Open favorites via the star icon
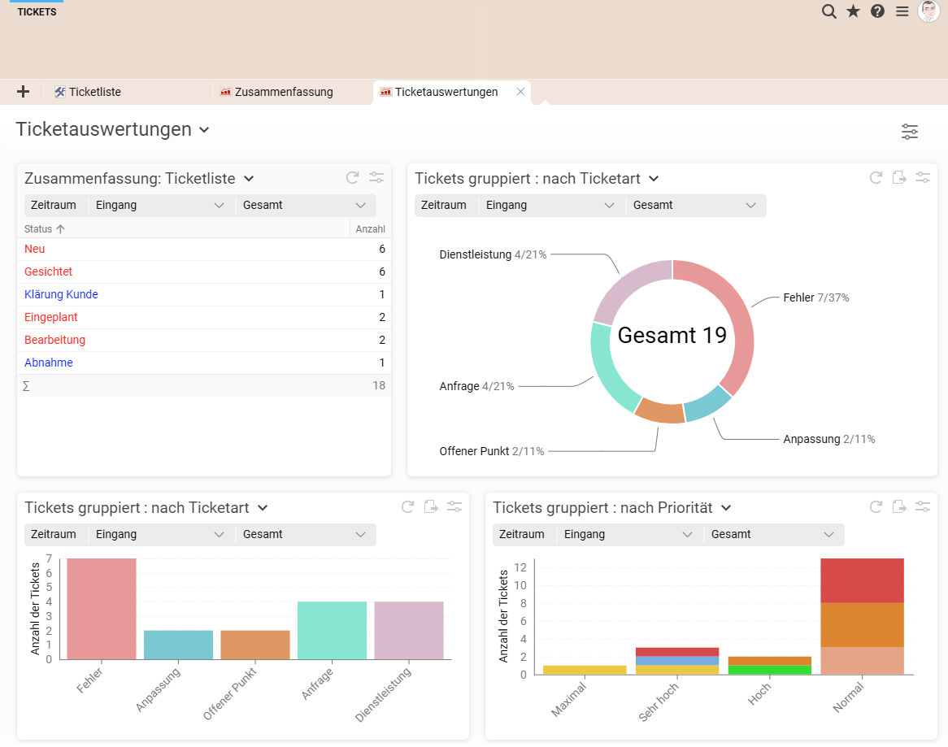The height and width of the screenshot is (747, 948). click(853, 11)
